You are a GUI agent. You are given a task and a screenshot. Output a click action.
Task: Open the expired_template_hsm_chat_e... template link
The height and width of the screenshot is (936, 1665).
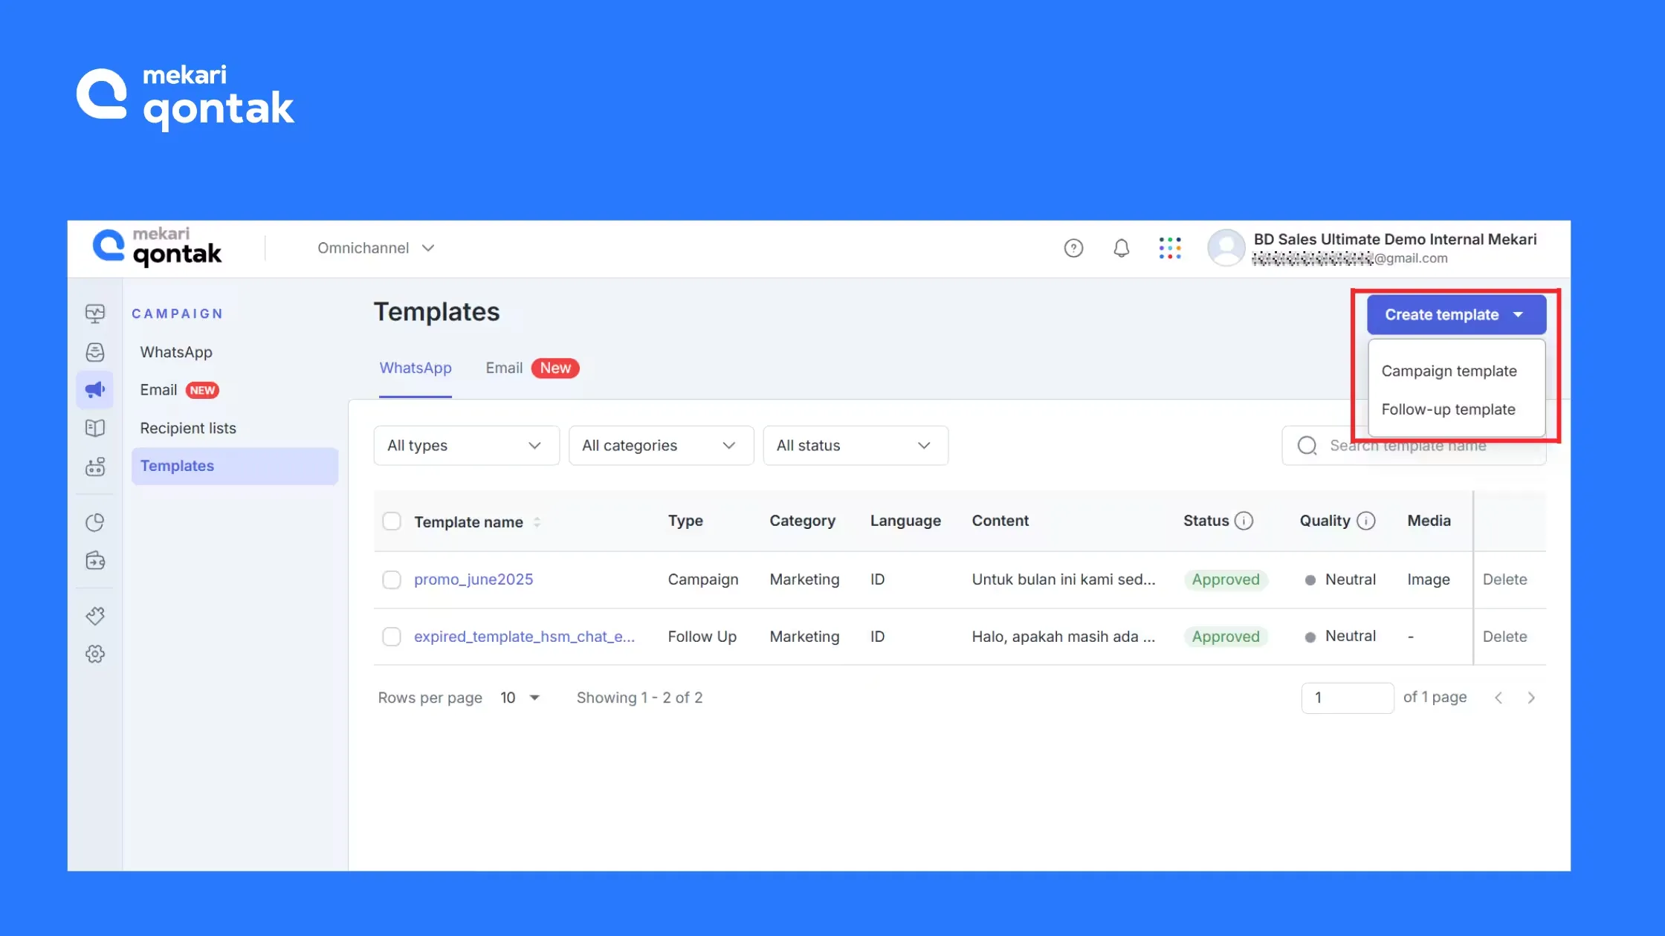pos(524,637)
